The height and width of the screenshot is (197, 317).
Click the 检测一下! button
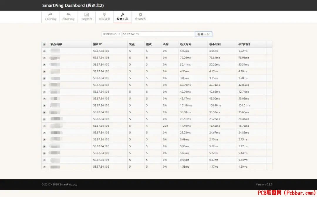(x=203, y=34)
